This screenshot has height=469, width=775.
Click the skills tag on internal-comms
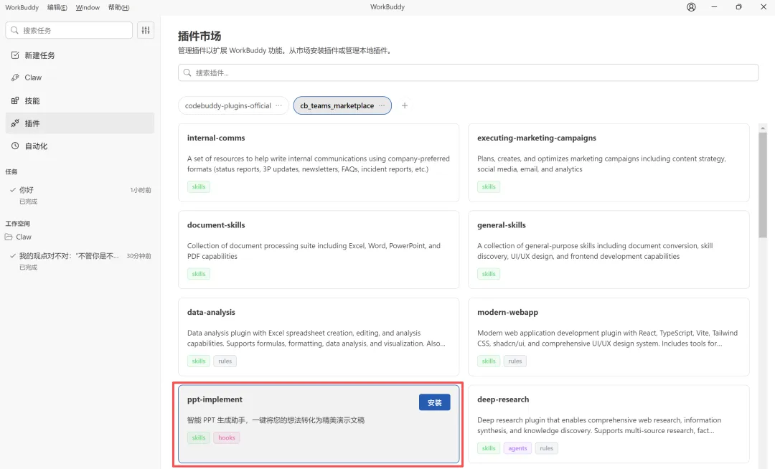click(199, 186)
